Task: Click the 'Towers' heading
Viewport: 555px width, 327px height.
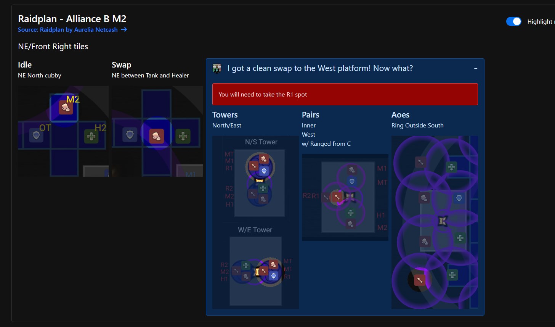Action: 225,115
